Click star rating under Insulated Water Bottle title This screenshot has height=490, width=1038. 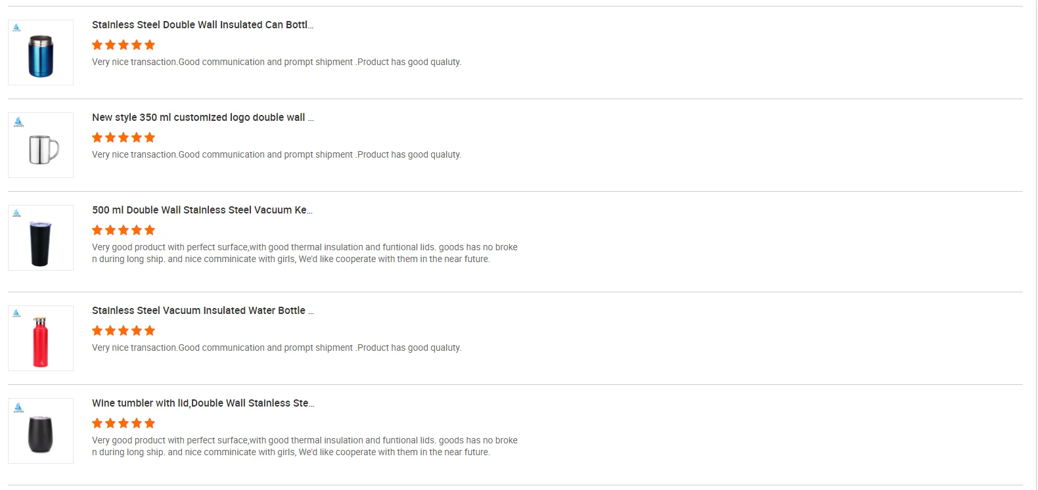pyautogui.click(x=124, y=331)
